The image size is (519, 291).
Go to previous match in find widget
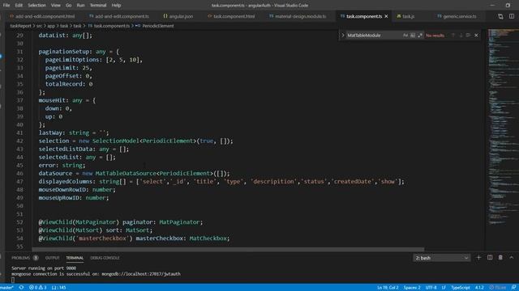(453, 36)
